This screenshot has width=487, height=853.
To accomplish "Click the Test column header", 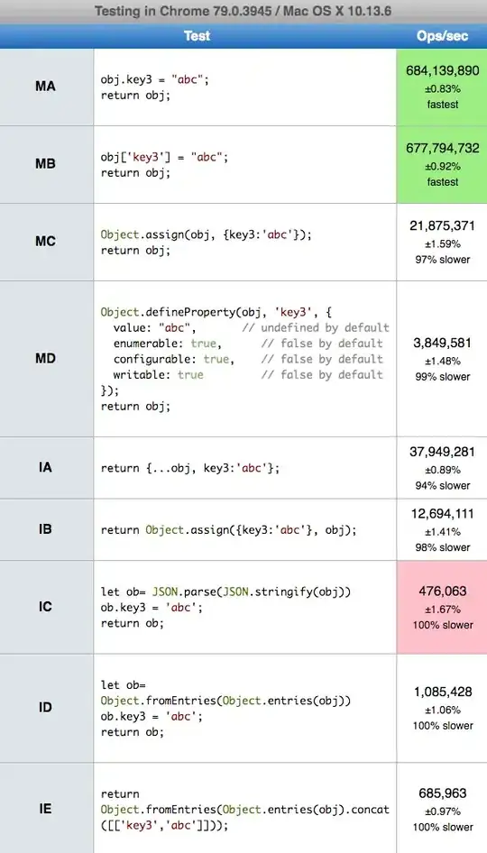I will (x=197, y=36).
